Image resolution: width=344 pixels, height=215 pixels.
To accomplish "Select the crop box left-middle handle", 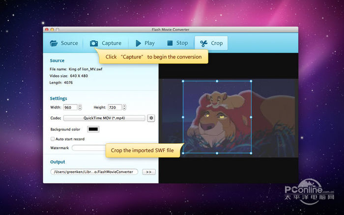I will tap(183, 117).
